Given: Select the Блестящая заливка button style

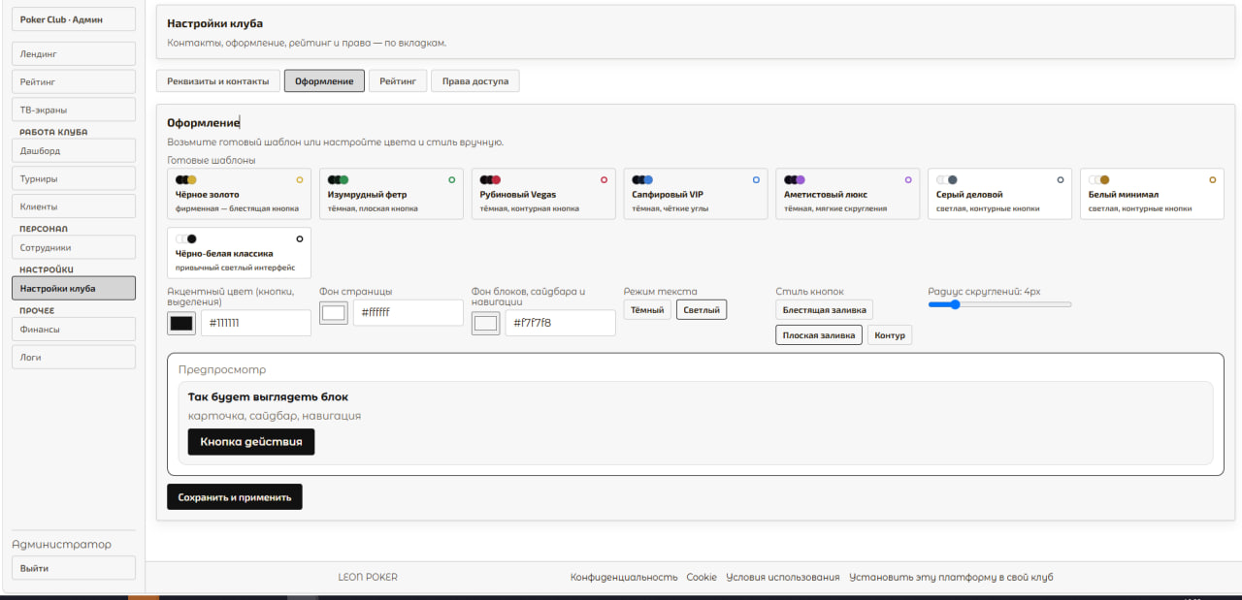Looking at the screenshot, I should (x=825, y=310).
